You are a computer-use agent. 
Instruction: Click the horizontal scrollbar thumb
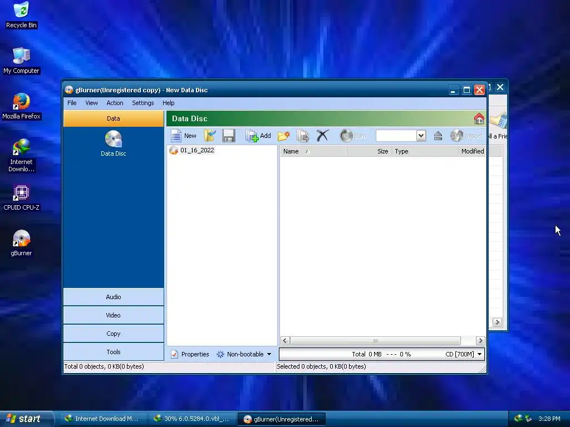coord(375,341)
